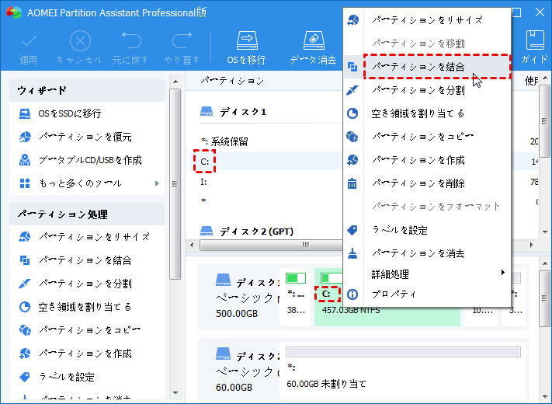552x404 pixels.
Task: Choose 空き領域を割り当てる in context menu
Action: coord(427,113)
